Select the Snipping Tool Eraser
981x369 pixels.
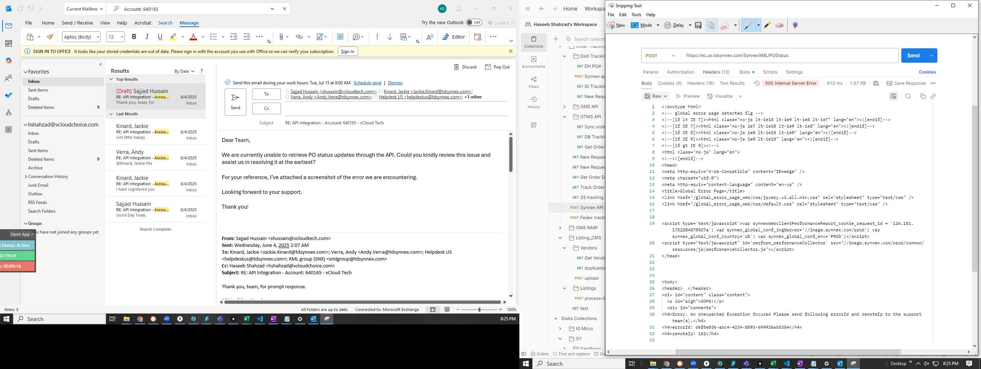pos(779,26)
